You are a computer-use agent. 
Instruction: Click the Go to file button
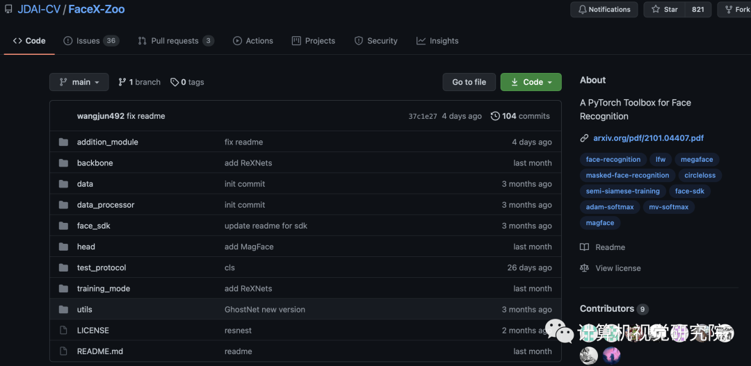[469, 82]
